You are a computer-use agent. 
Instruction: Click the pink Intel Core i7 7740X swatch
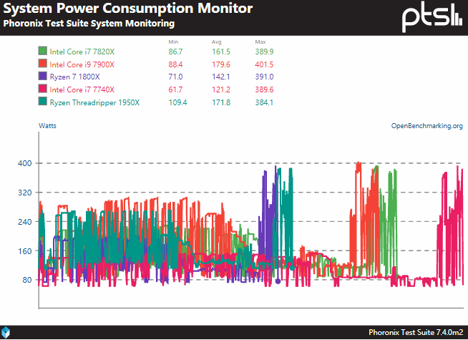43,89
